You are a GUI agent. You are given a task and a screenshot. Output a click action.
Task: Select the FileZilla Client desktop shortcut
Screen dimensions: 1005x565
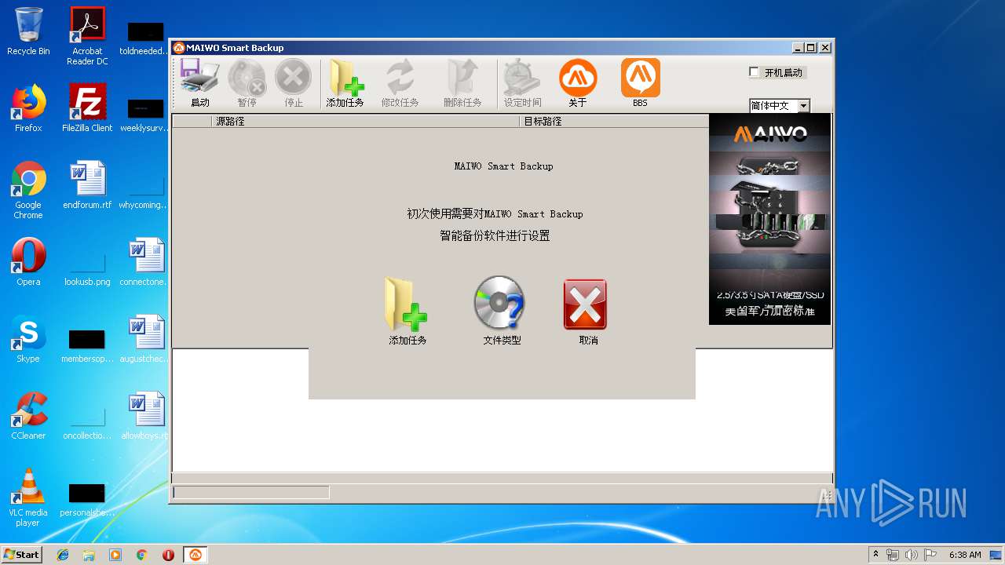[x=87, y=108]
